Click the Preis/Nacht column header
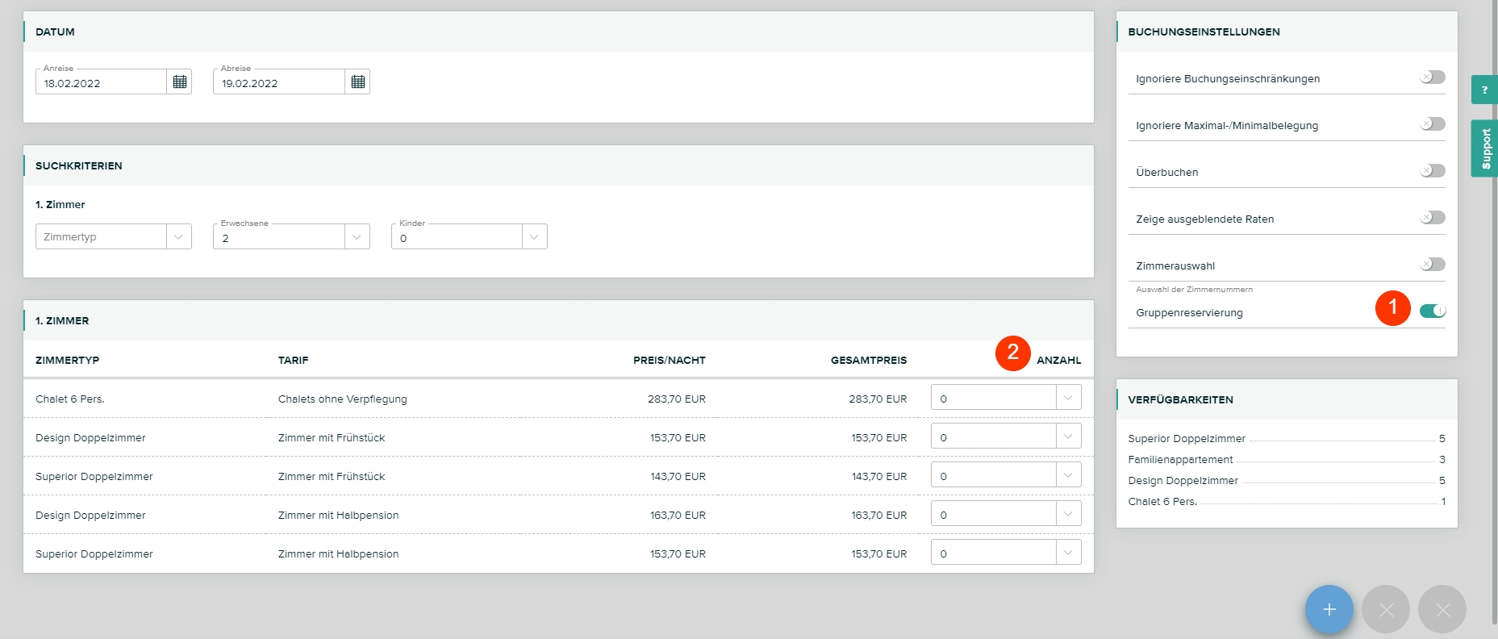 click(x=669, y=361)
